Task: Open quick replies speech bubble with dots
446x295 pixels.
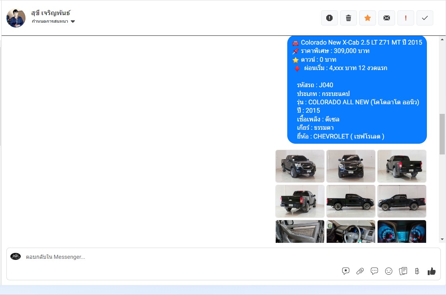Action: coord(374,271)
